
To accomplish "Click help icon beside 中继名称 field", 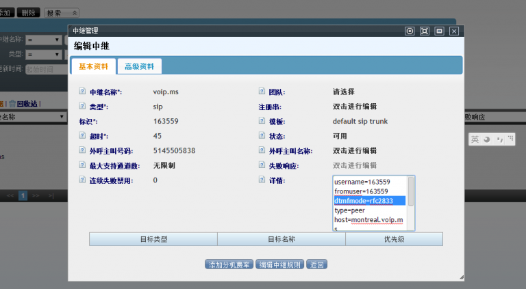I will (x=83, y=92).
